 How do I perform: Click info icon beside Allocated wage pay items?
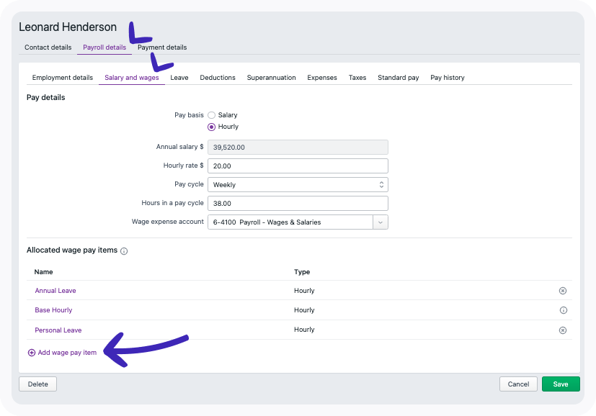click(124, 251)
